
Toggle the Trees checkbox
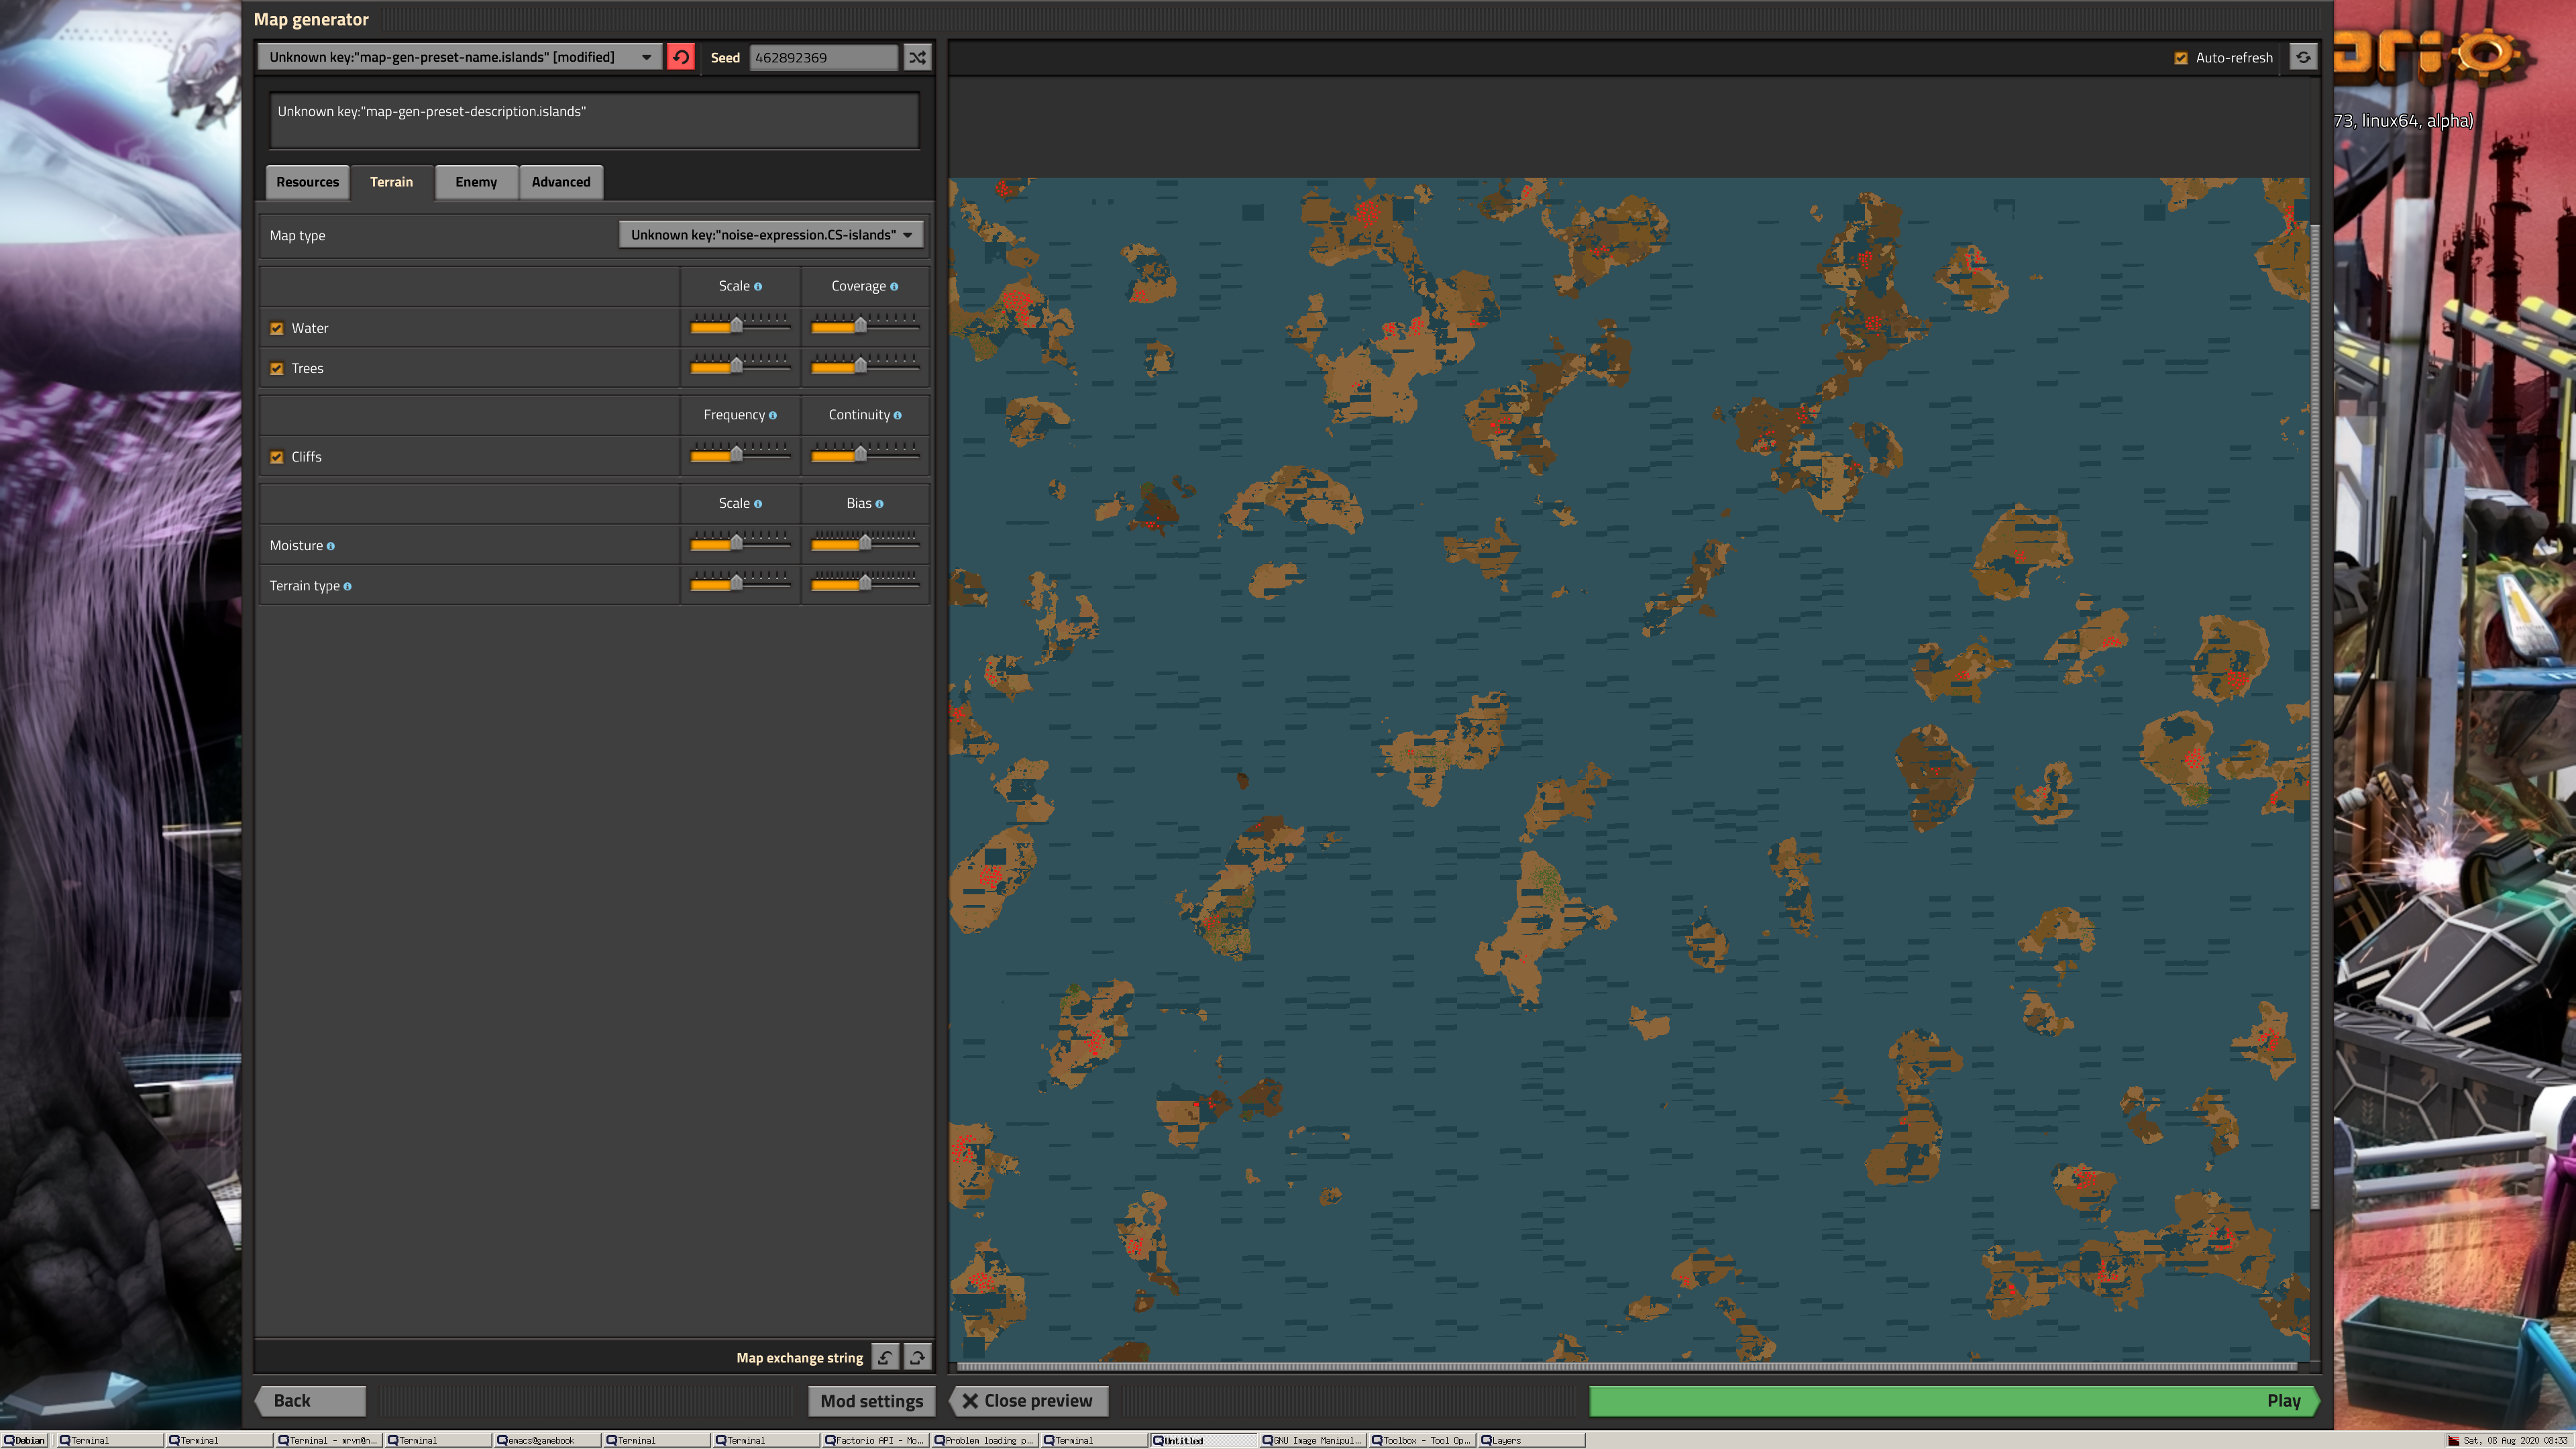tap(277, 369)
